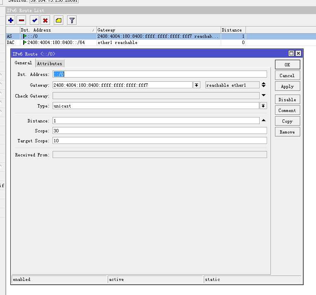Expand the Check Gateway option
This screenshot has height=295, width=316.
point(263,95)
